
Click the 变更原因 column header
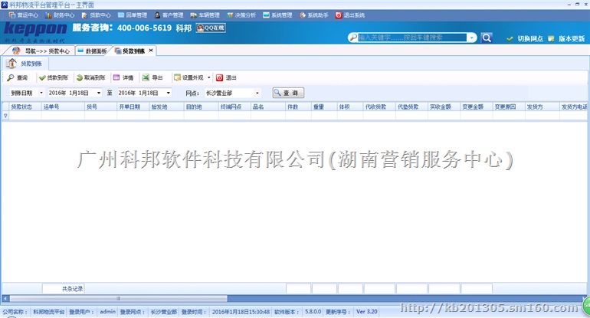pyautogui.click(x=509, y=107)
